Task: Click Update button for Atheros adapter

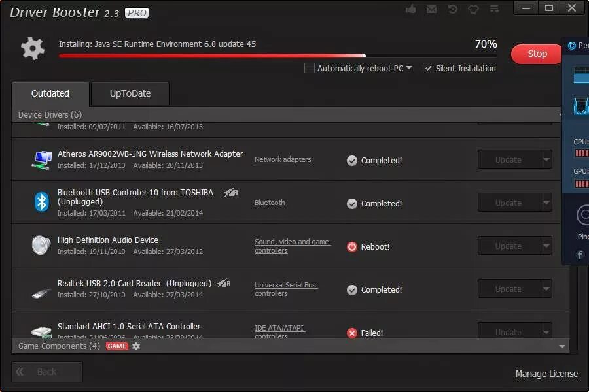Action: click(509, 160)
